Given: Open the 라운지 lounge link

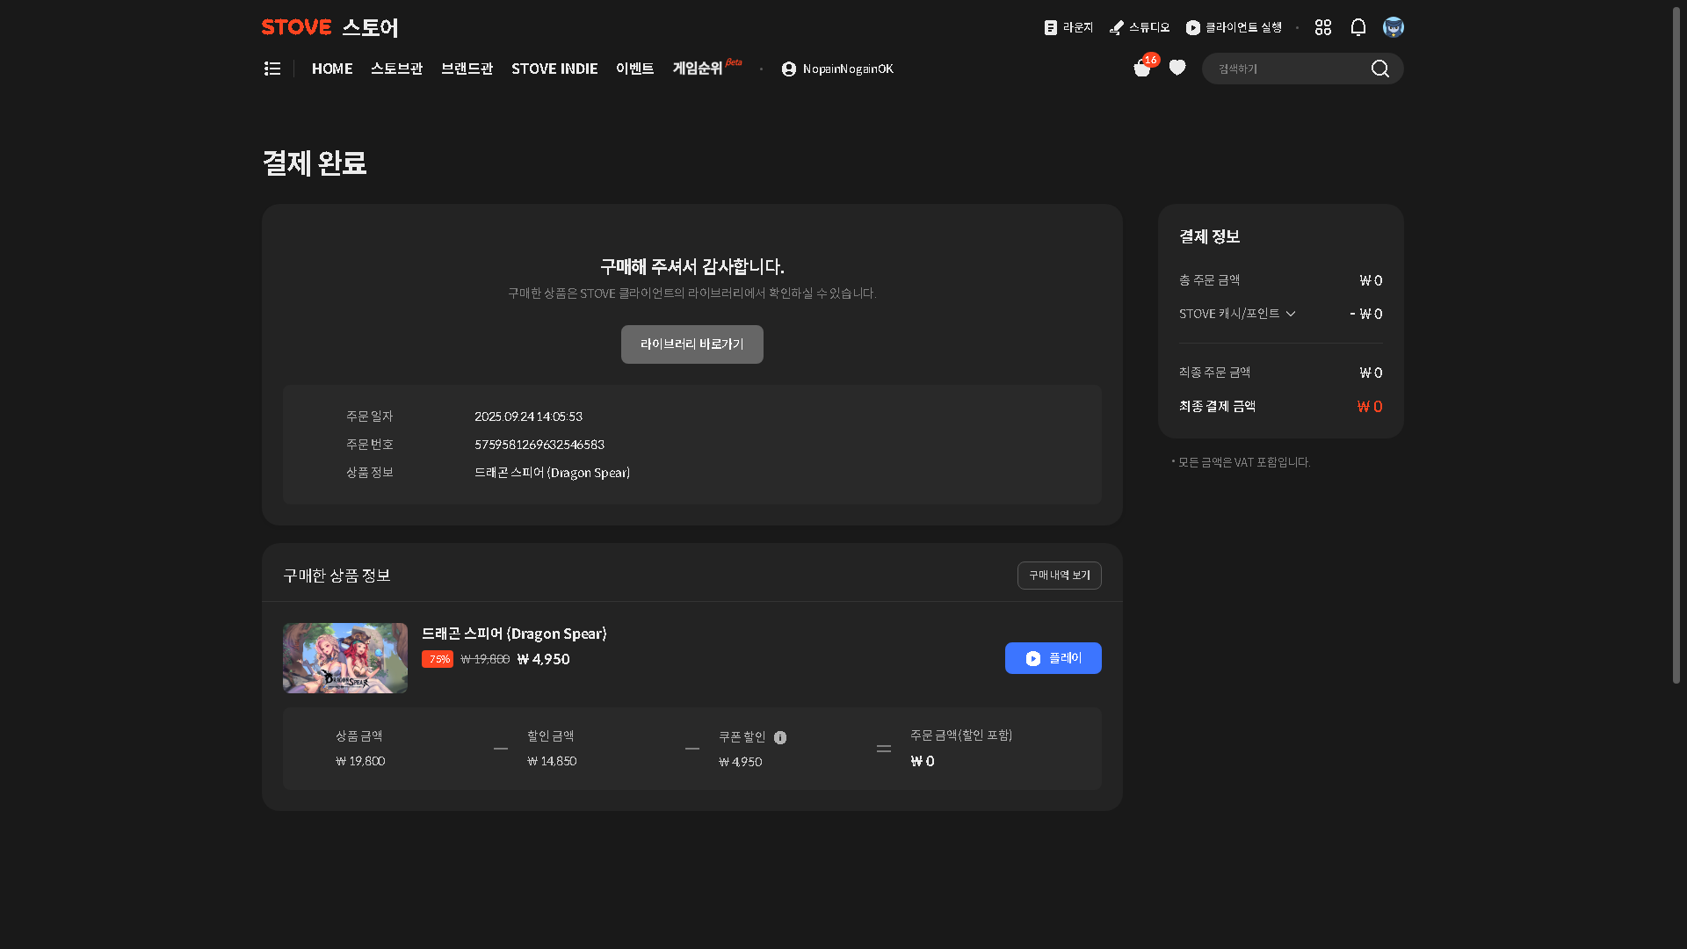Looking at the screenshot, I should tap(1068, 27).
